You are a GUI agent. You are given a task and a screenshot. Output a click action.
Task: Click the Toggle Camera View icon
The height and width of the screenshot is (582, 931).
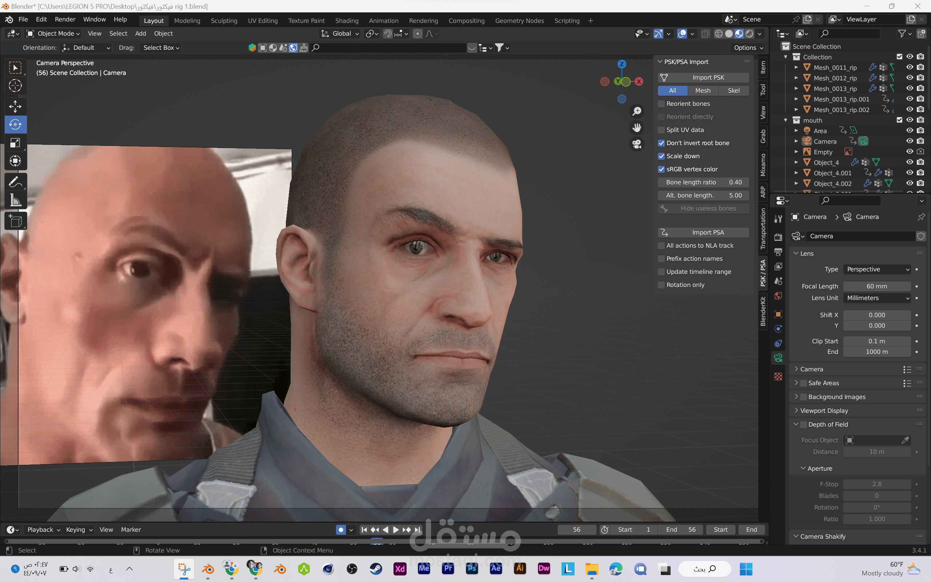point(637,144)
